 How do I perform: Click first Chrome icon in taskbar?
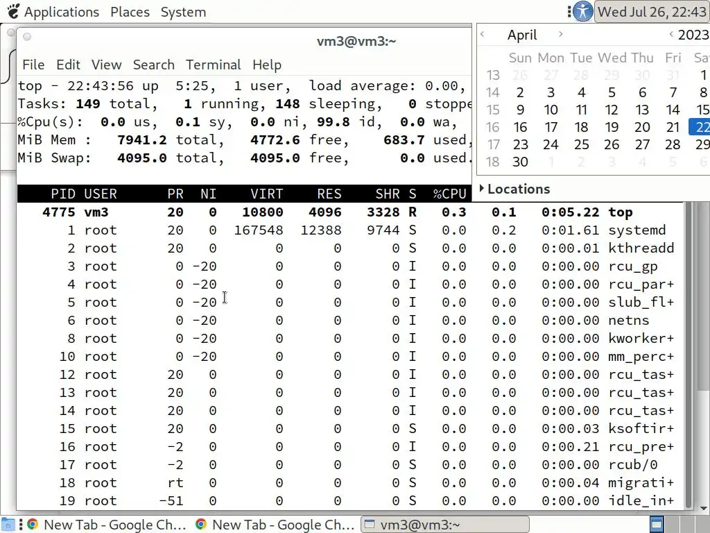(32, 525)
